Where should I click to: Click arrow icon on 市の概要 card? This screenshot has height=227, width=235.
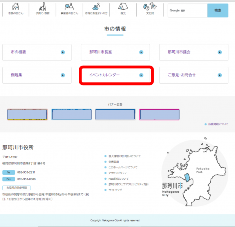[x=63, y=52]
